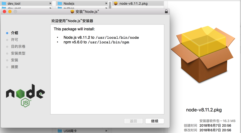The height and width of the screenshot is (133, 241).
Task: Expand the dev_tool folder arrow in Finder
Action: (50, 3)
